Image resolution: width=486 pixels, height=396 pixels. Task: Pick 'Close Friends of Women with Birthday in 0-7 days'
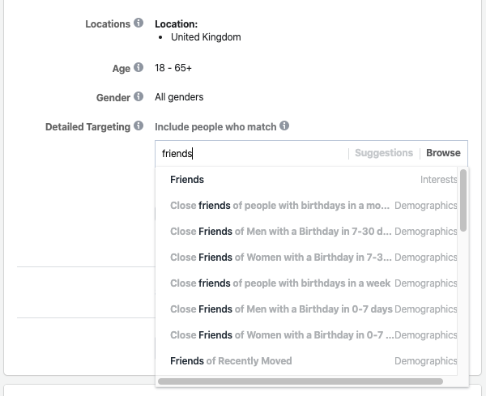pyautogui.click(x=279, y=335)
